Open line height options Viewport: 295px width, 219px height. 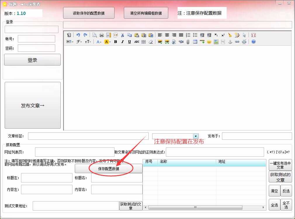pyautogui.click(x=143, y=42)
